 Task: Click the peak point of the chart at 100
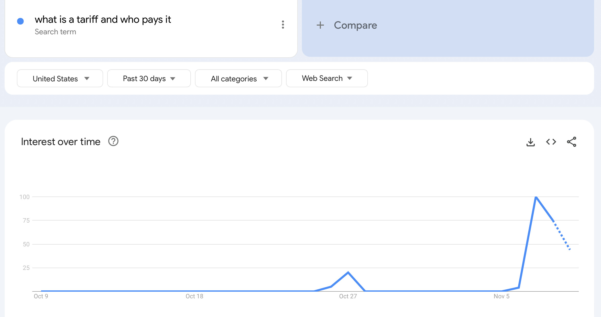(536, 197)
